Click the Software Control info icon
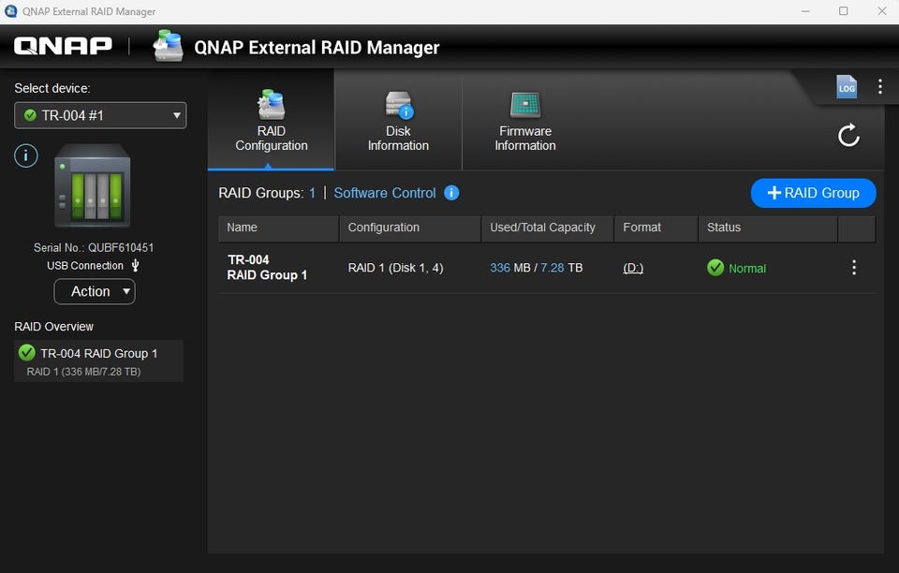The width and height of the screenshot is (899, 573). [451, 193]
